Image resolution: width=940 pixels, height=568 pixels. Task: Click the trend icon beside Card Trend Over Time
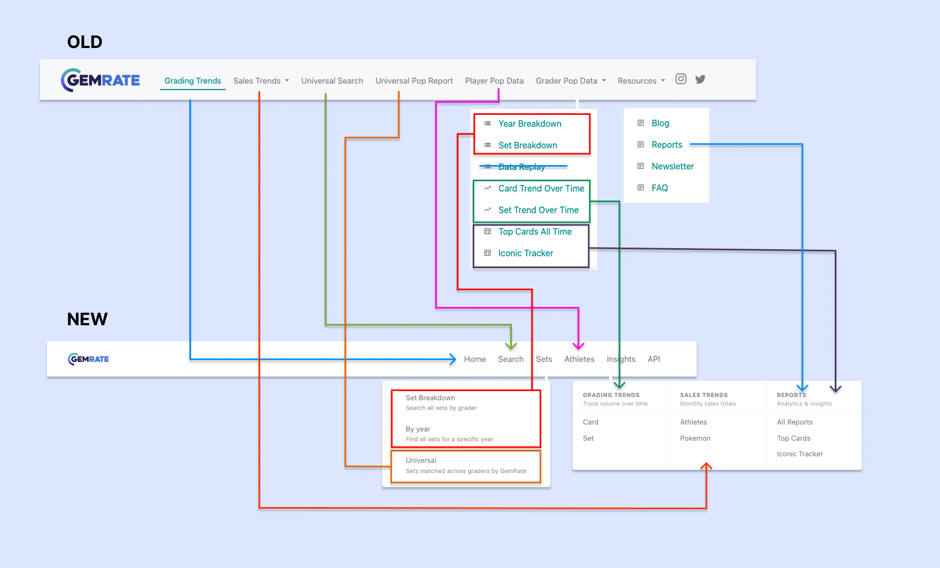487,188
